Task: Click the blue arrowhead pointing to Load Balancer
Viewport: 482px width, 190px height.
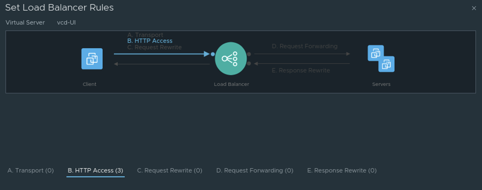Action: [207, 54]
